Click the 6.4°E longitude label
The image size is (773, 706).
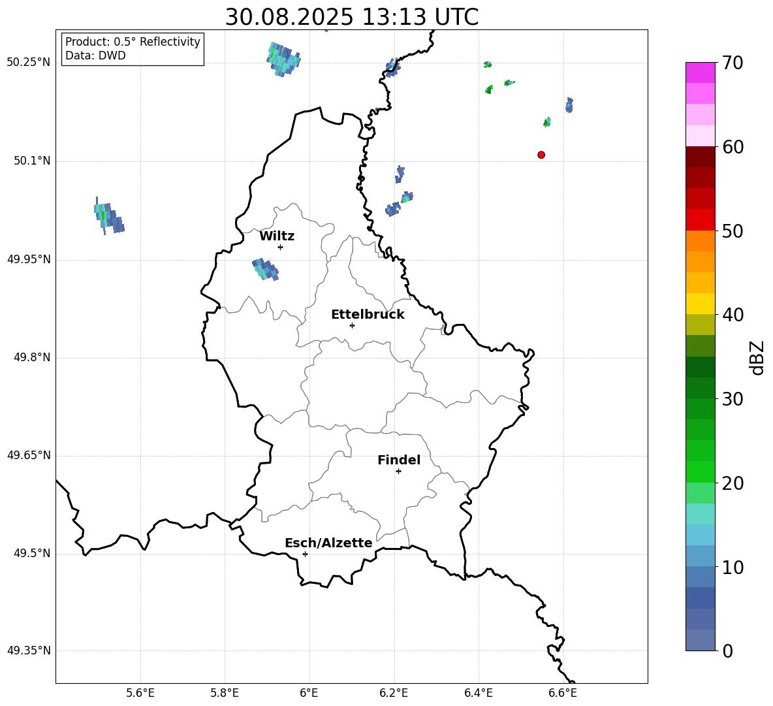tap(478, 693)
